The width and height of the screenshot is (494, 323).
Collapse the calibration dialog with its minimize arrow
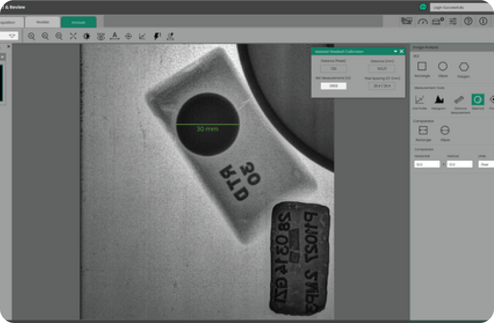tap(395, 51)
